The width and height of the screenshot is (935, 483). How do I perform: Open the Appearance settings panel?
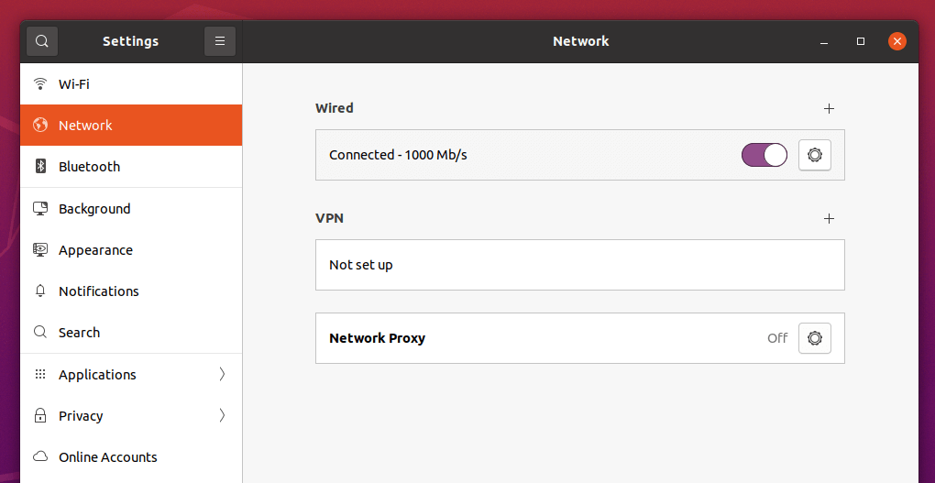pyautogui.click(x=95, y=250)
